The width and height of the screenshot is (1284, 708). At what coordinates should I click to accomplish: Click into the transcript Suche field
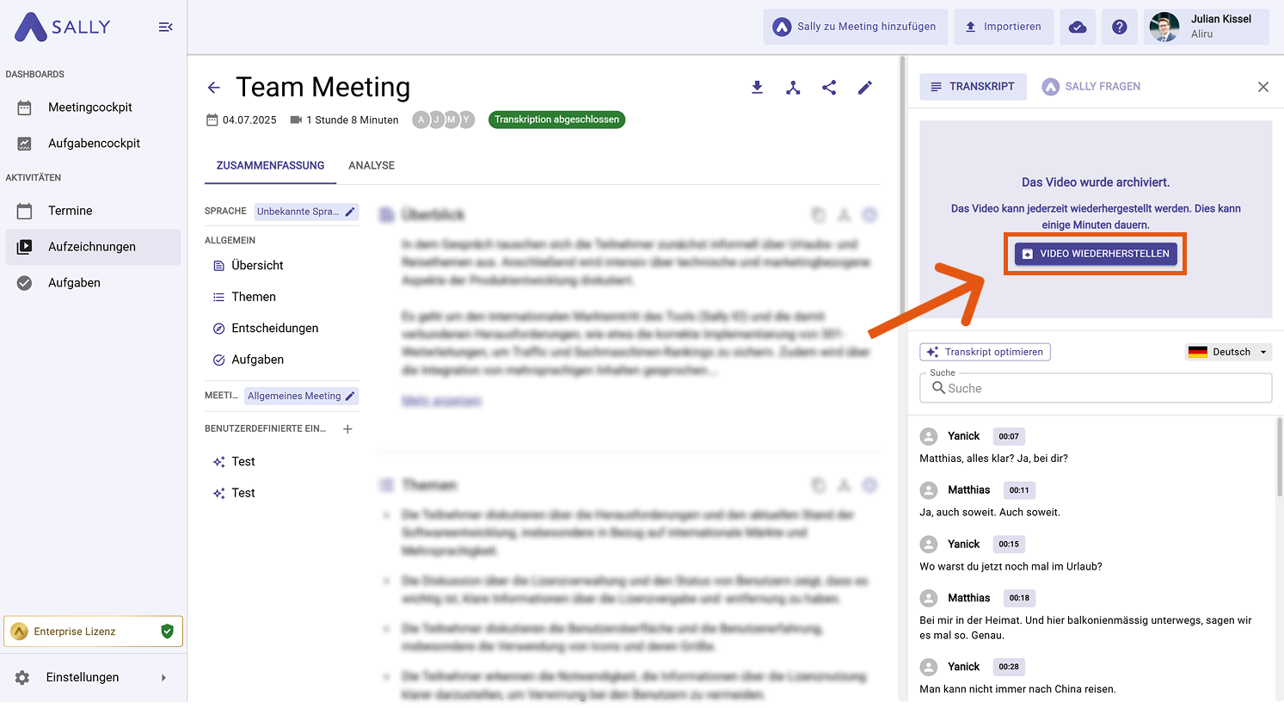[x=1101, y=389]
